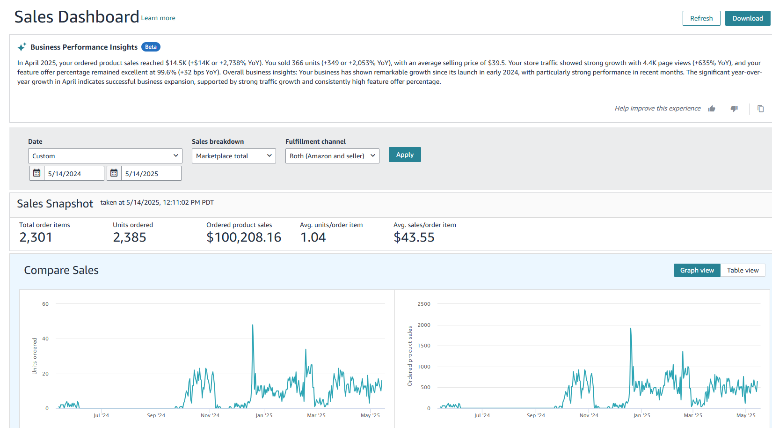Open the start date calendar picker
The width and height of the screenshot is (772, 428).
point(36,173)
